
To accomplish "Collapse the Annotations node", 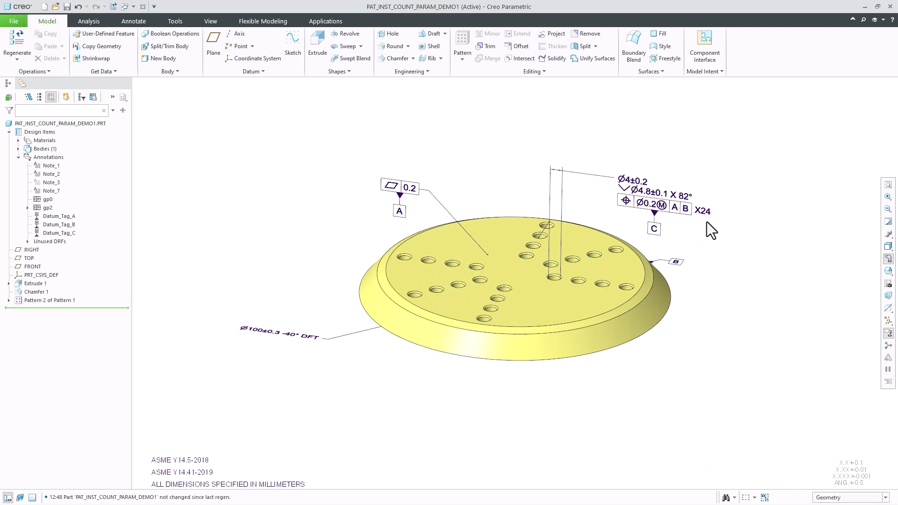I will click(x=19, y=157).
